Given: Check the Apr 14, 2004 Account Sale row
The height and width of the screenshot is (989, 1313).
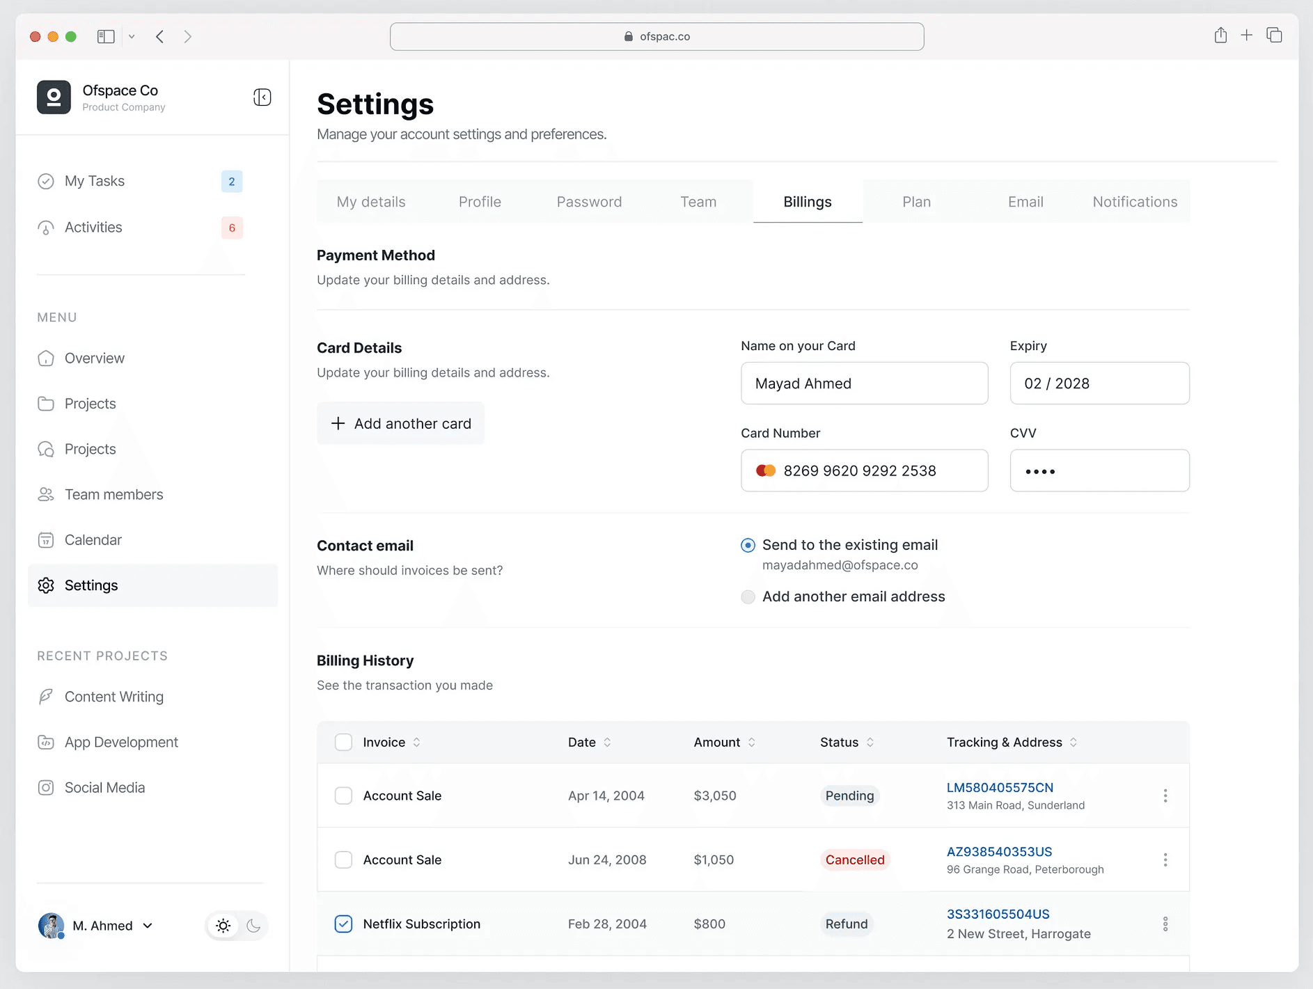Looking at the screenshot, I should coord(343,796).
